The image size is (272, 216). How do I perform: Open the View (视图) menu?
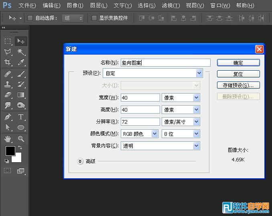[x=195, y=5]
